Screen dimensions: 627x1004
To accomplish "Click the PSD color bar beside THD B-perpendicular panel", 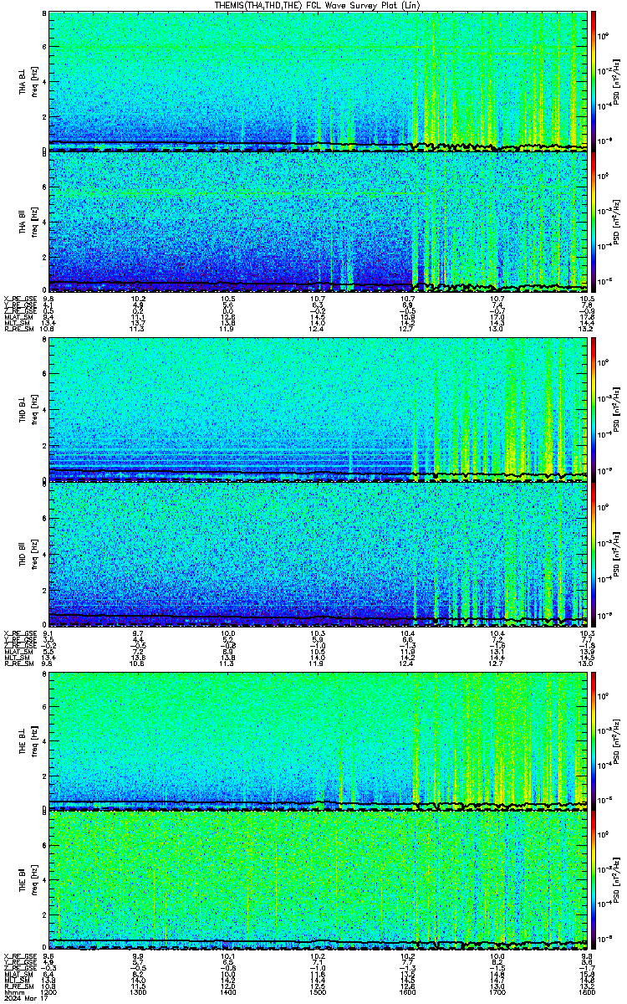I will click(594, 411).
